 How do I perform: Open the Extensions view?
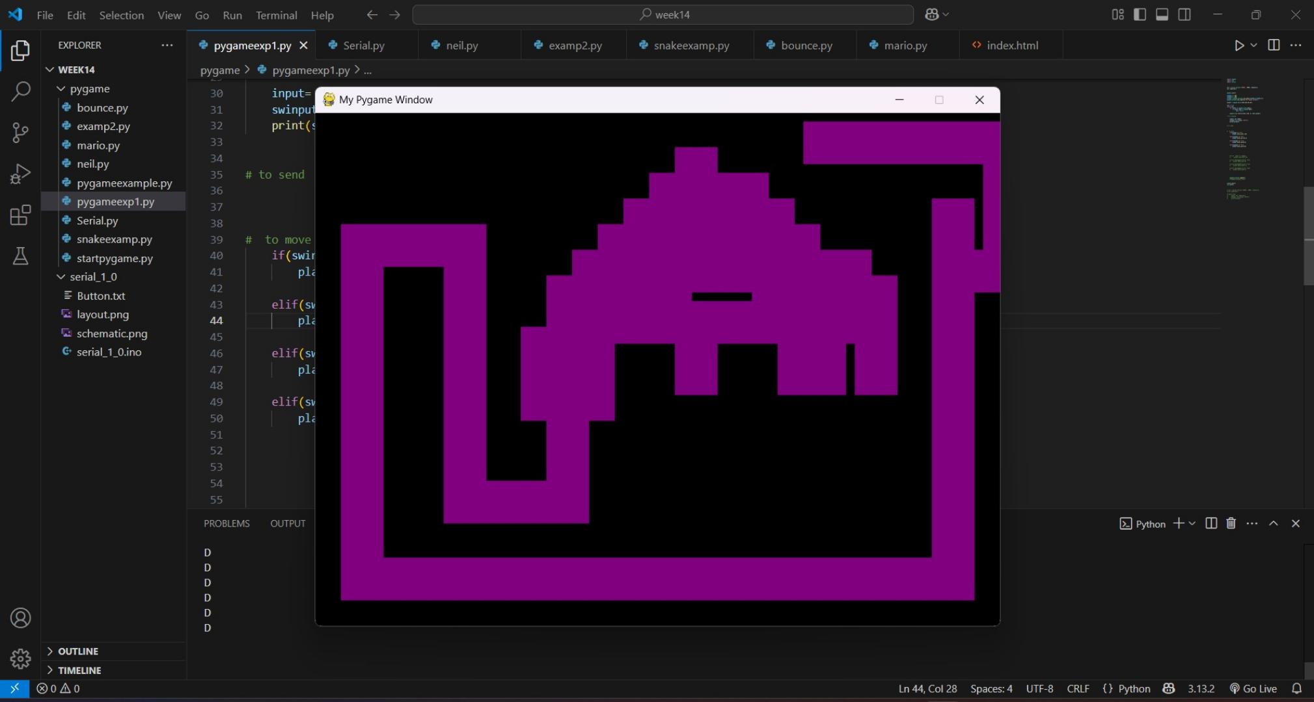[x=20, y=214]
